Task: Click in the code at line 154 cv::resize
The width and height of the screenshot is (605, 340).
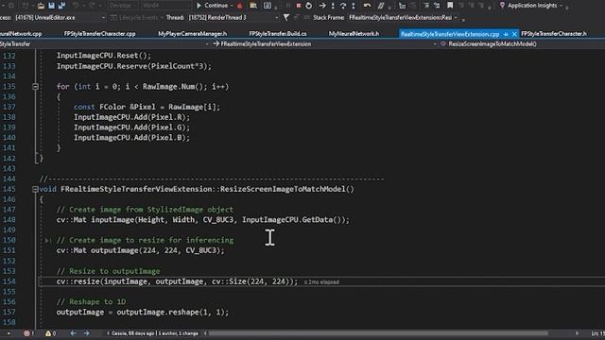Action: [x=177, y=281]
